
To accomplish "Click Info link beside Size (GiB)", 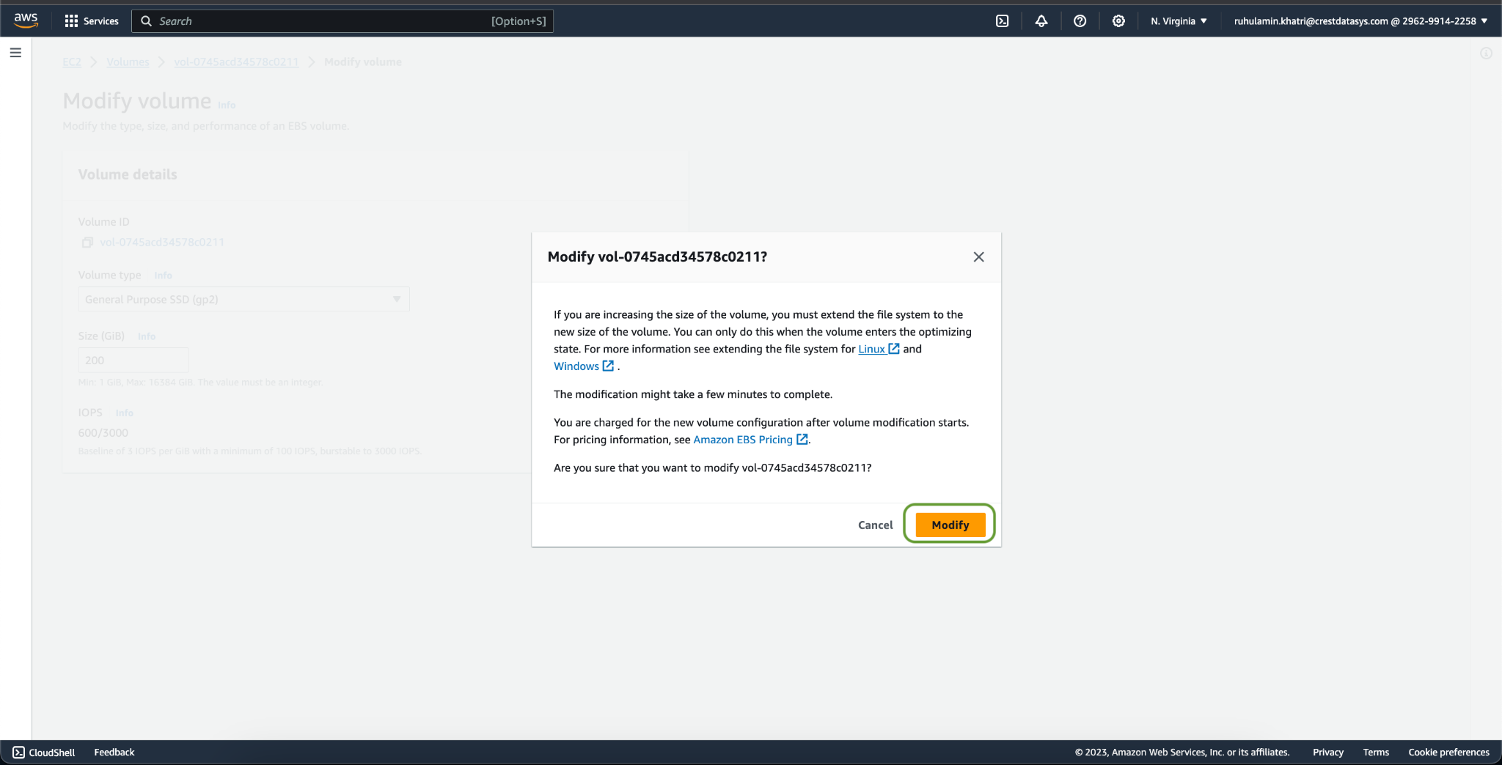I will point(147,336).
